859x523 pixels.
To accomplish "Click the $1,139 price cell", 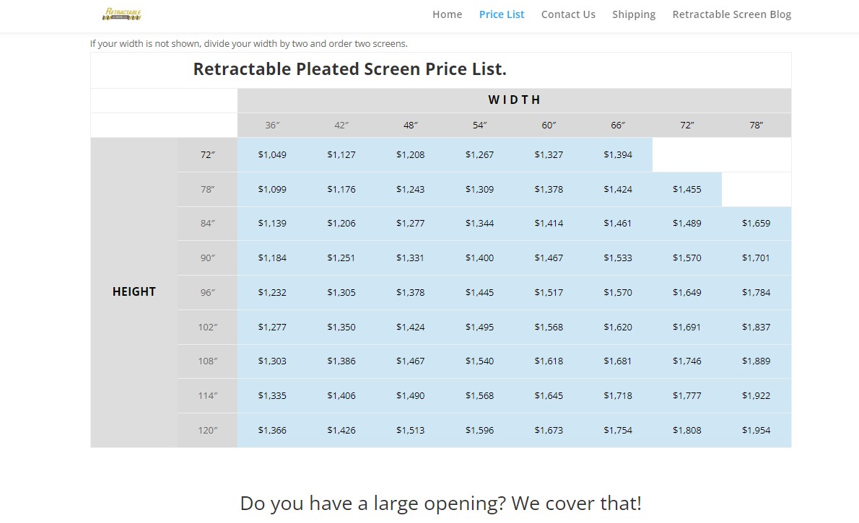I will (272, 224).
